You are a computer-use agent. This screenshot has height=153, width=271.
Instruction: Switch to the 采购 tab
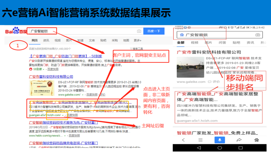pos(115,40)
